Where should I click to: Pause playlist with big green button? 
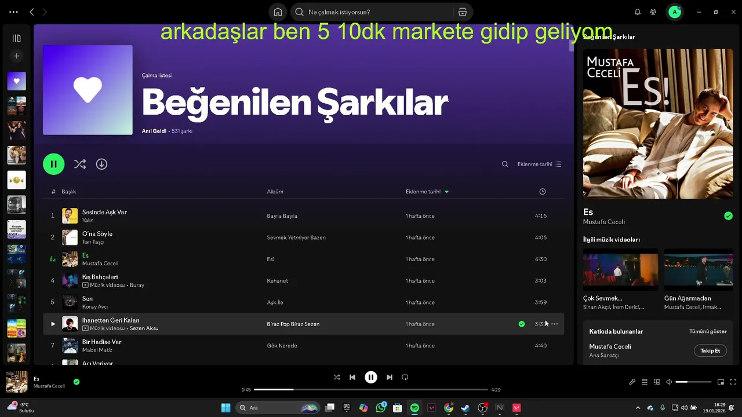[53, 164]
